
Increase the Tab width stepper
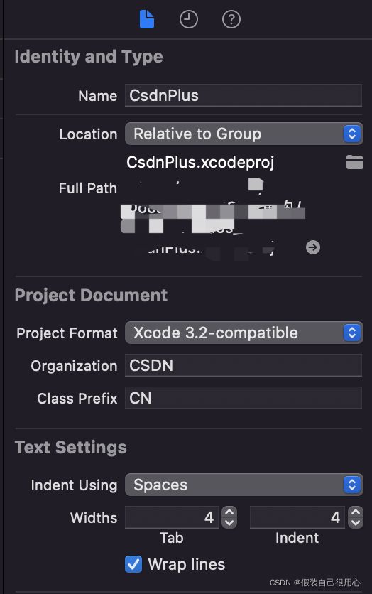229,512
